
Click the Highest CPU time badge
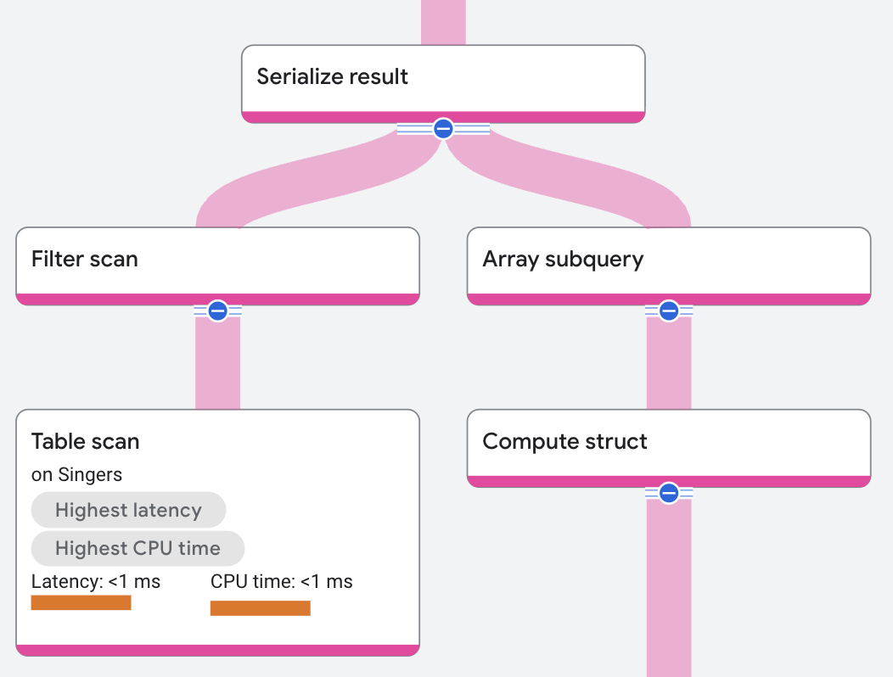tap(138, 548)
